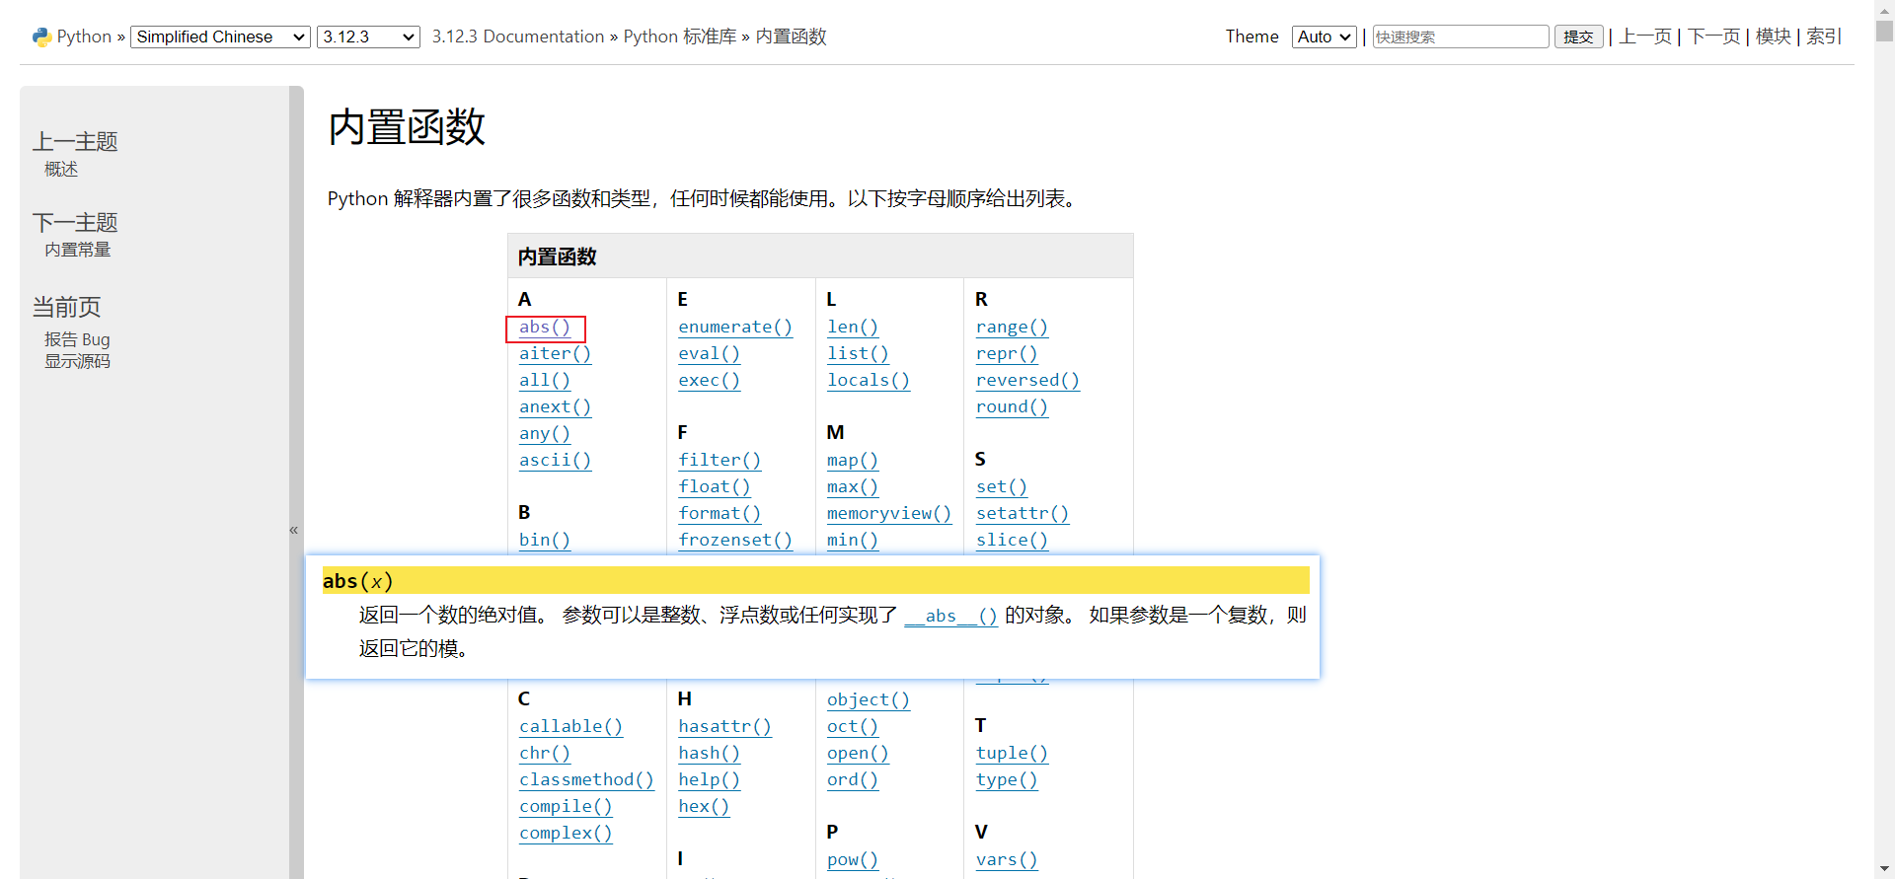Click the Python logo icon
The width and height of the screenshot is (1895, 879).
[41, 37]
